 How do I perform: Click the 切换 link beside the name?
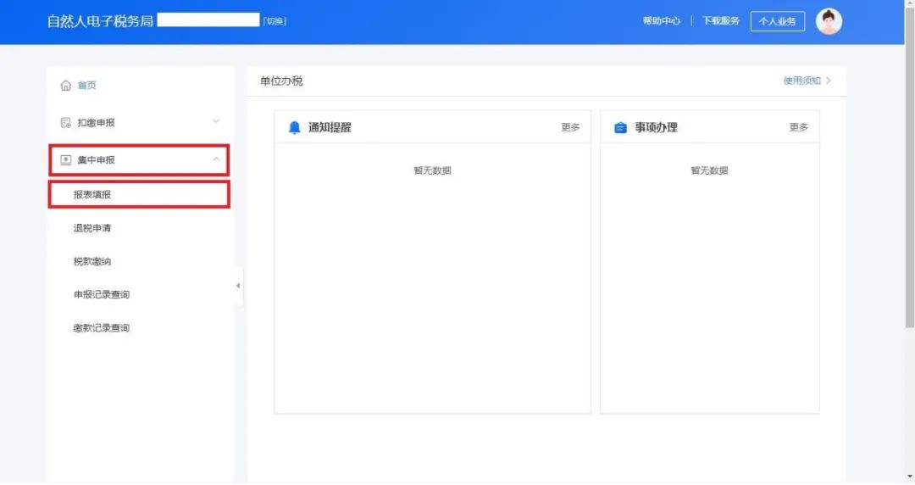(x=274, y=21)
